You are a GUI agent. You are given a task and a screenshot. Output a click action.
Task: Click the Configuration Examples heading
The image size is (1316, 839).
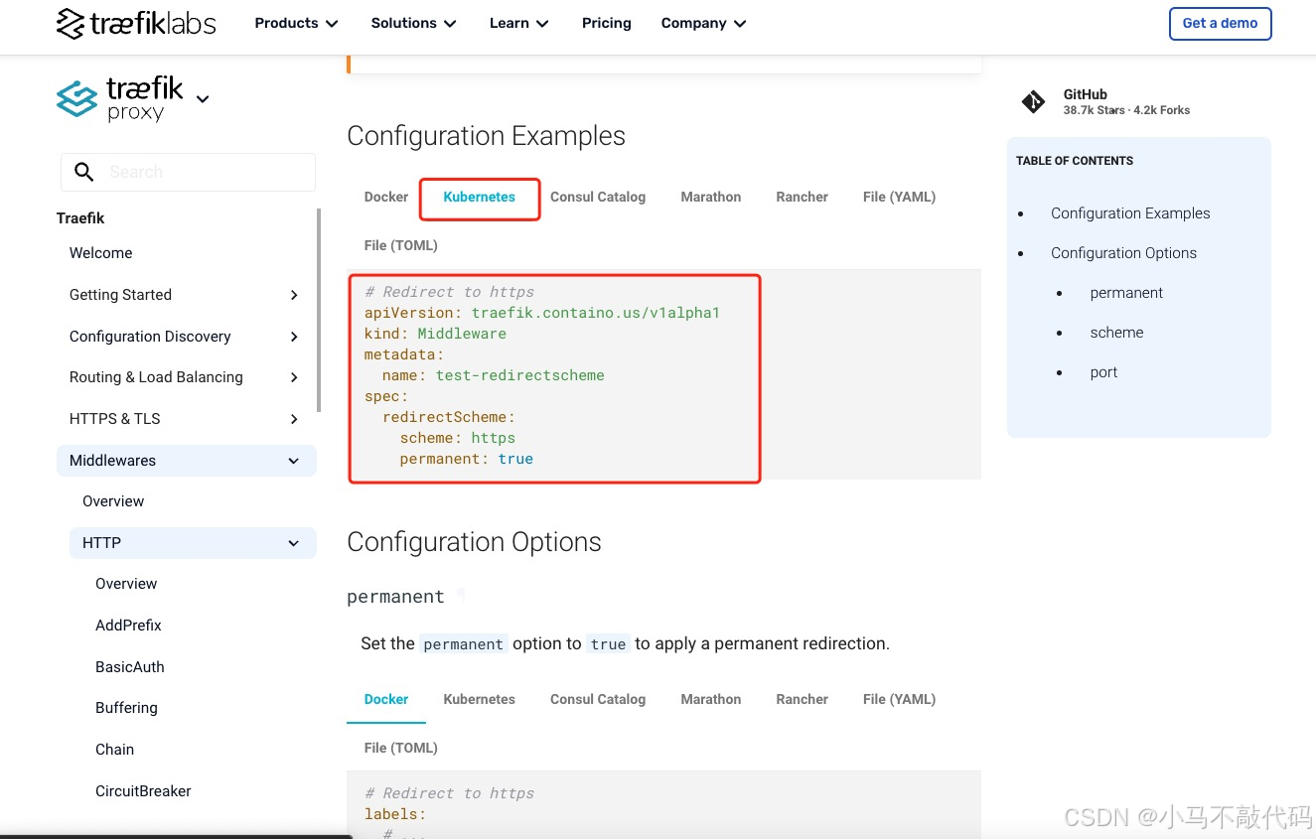pos(486,136)
